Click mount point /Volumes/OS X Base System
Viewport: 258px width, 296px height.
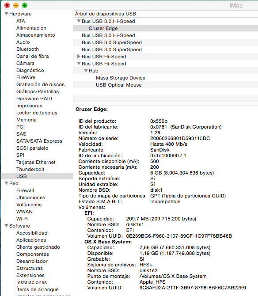[x=173, y=276]
